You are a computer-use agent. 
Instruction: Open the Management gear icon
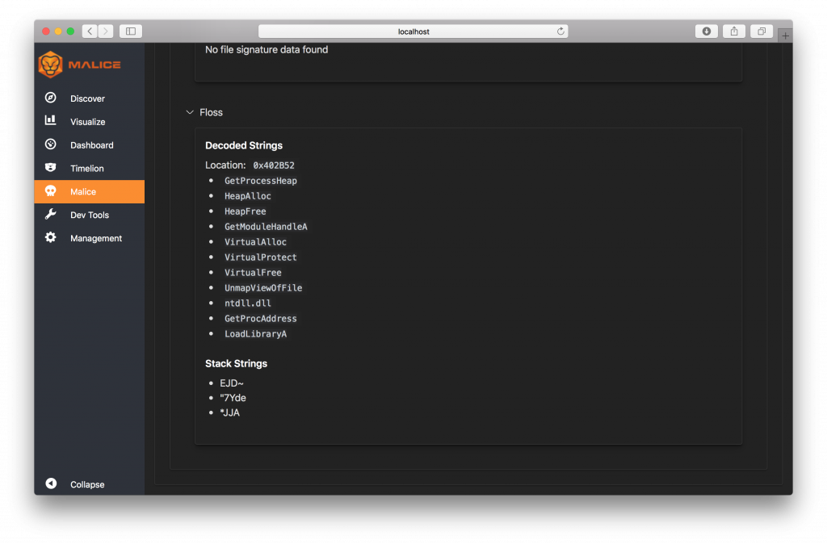point(51,238)
